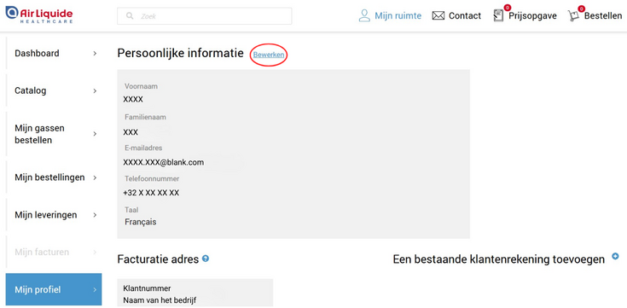Click the Prijsopgave red counter badge
Screen dimensions: 627x308
(x=508, y=8)
